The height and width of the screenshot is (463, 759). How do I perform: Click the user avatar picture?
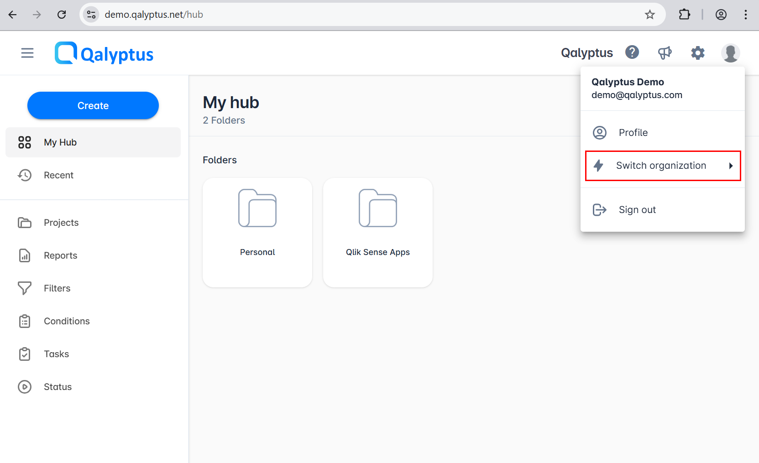tap(731, 53)
